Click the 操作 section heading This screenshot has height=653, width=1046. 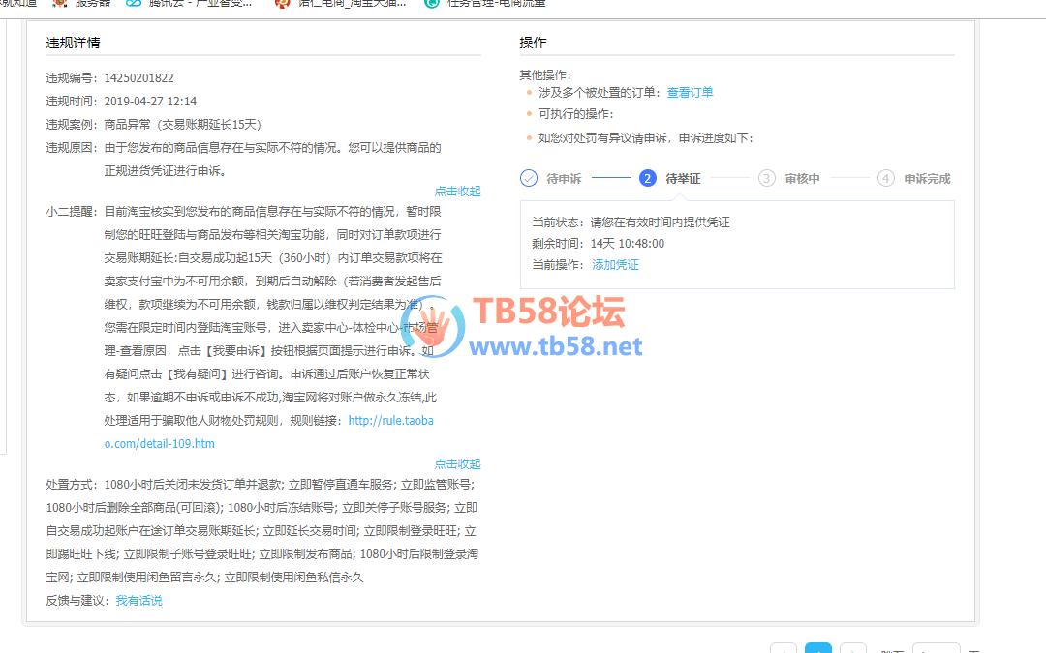(x=533, y=43)
